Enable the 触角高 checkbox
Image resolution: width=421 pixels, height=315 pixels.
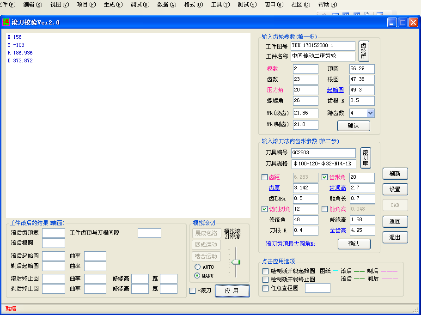pyautogui.click(x=324, y=209)
